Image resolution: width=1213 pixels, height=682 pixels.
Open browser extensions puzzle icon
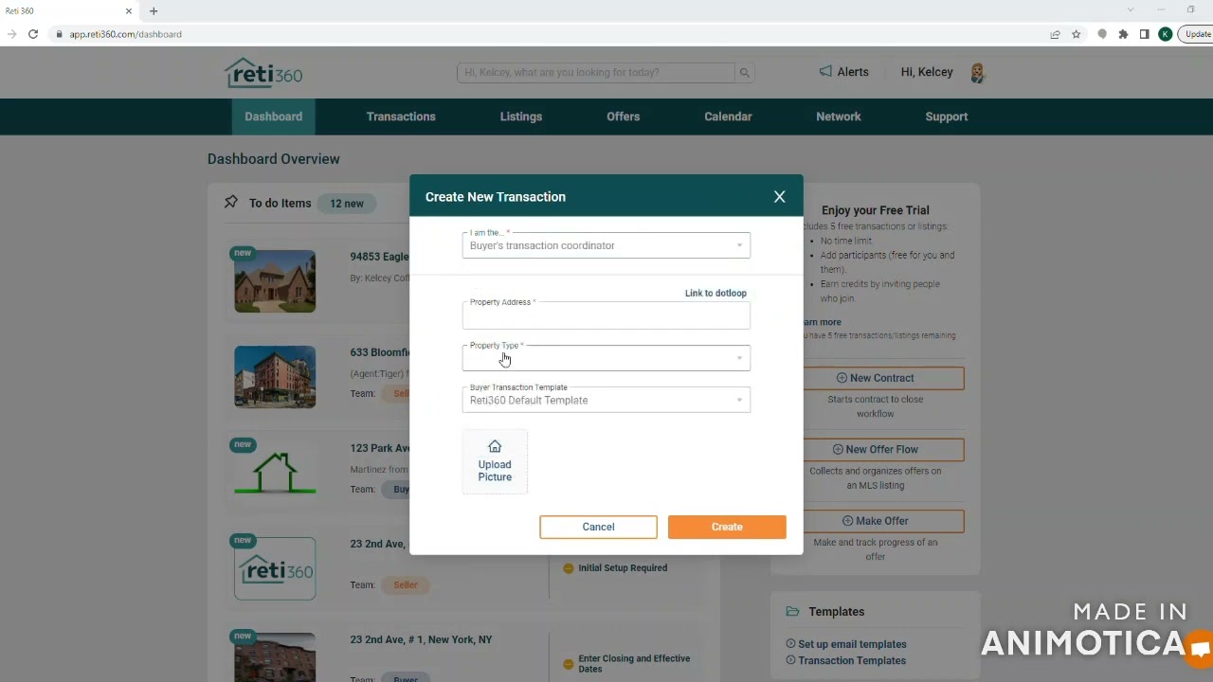coord(1123,34)
